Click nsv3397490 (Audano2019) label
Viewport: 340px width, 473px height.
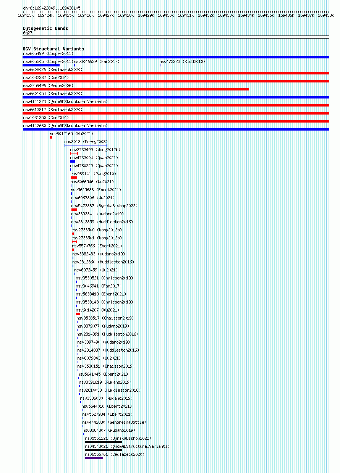pos(104,342)
